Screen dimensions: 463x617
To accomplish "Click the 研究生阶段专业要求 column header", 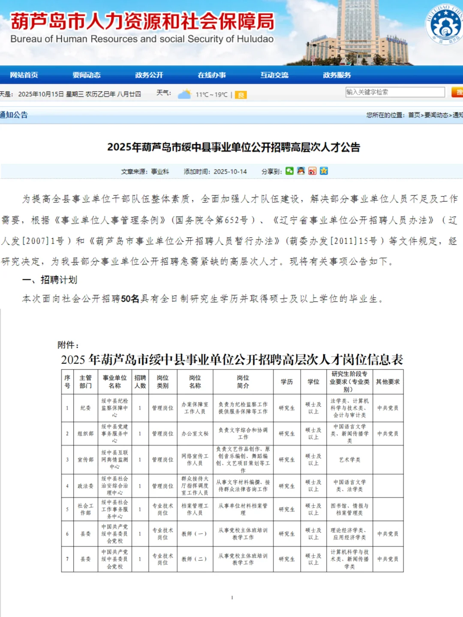I will pos(349,382).
